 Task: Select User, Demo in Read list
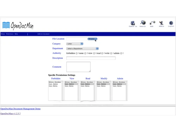tap(87, 86)
